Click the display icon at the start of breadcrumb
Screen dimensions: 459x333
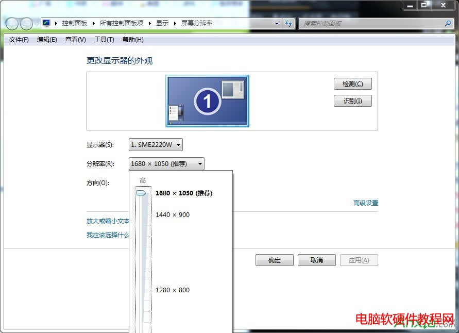(46, 23)
